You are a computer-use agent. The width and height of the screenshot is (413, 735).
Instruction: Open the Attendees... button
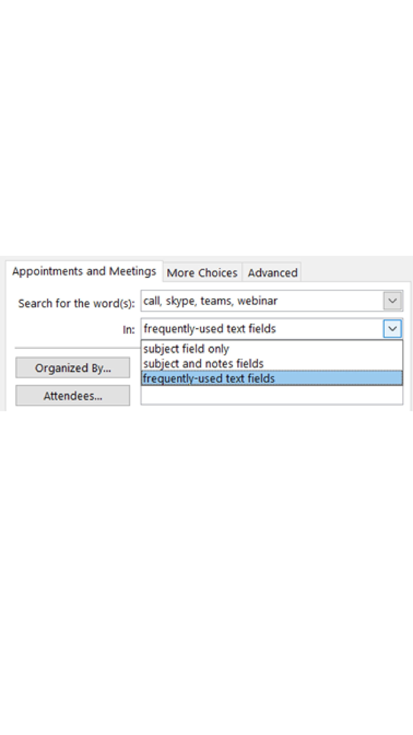pyautogui.click(x=73, y=396)
